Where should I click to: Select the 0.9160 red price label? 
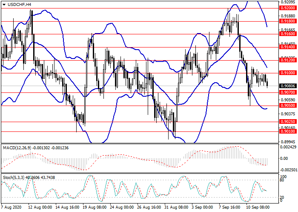(285, 34)
